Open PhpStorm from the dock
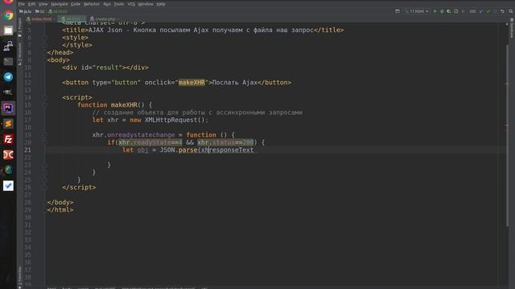Image resolution: width=515 pixels, height=289 pixels. 8,108
